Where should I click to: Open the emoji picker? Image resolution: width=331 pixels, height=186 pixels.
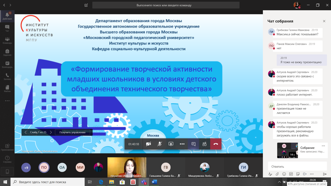[284, 174]
